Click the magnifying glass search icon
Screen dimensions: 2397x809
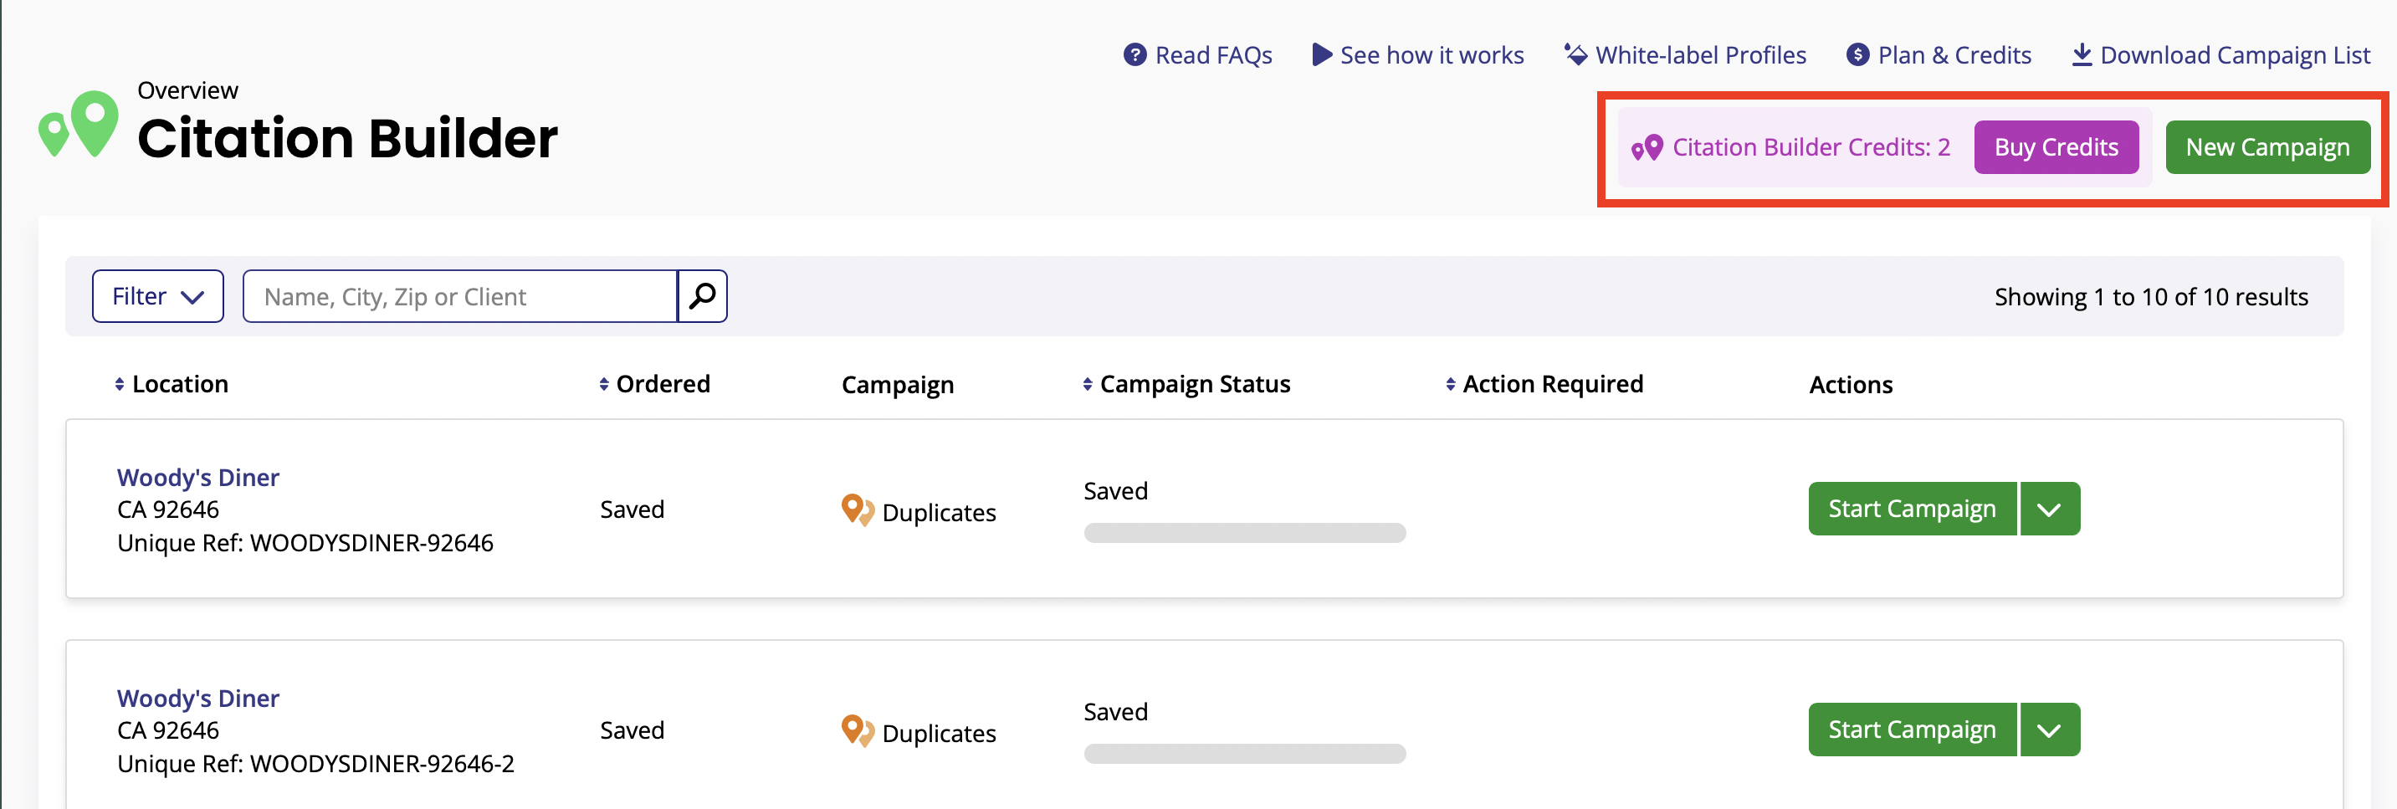pyautogui.click(x=702, y=296)
